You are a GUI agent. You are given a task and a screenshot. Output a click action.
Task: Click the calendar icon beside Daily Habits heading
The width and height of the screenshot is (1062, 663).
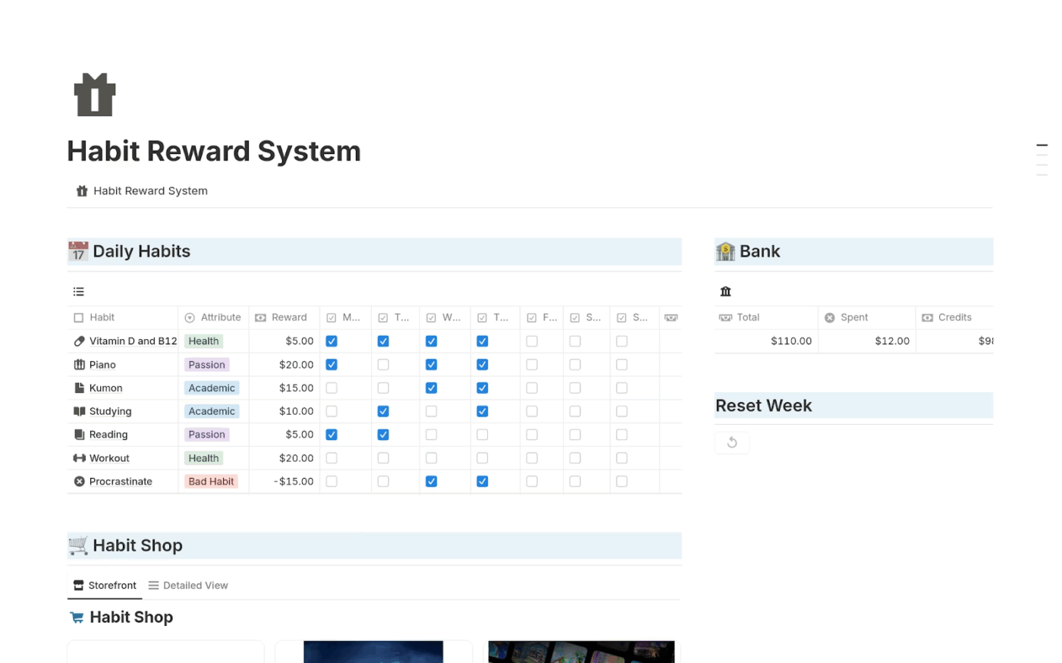[x=78, y=251]
